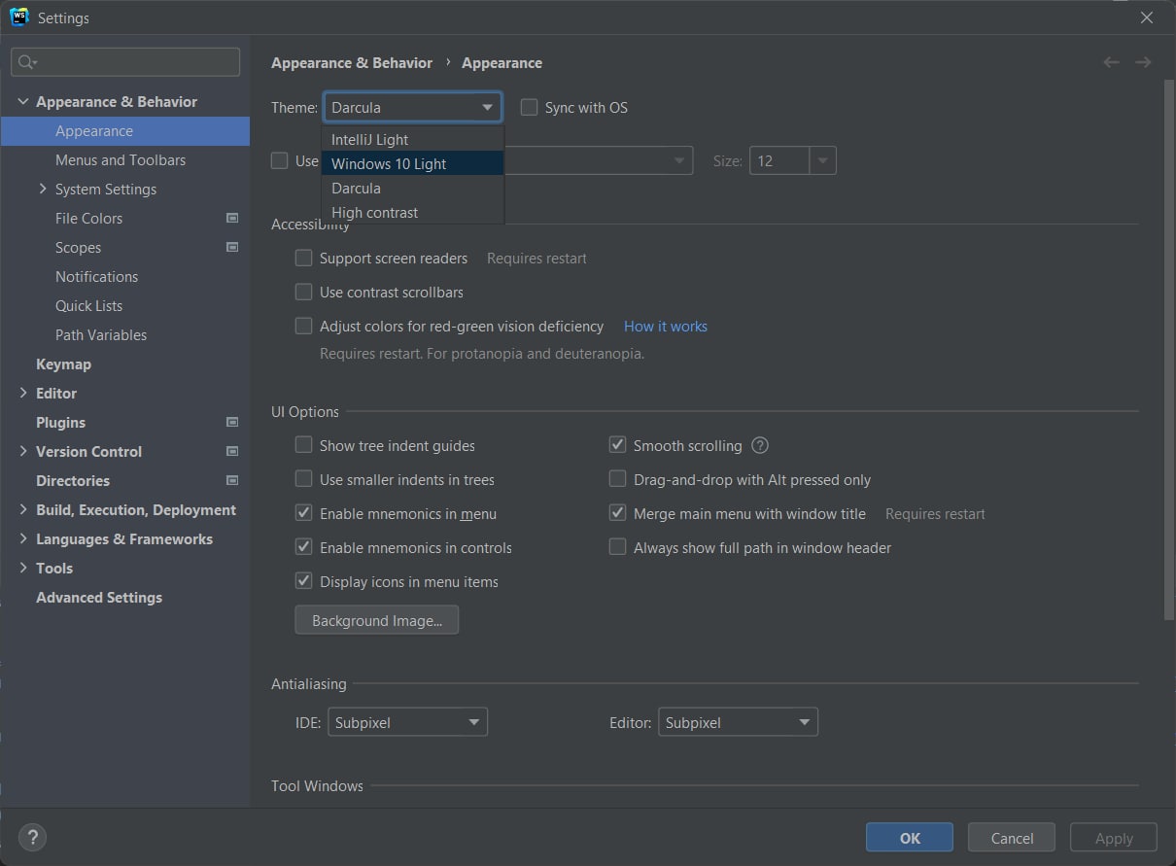The image size is (1176, 866).
Task: Click the Plugins settings marker icon
Action: (232, 422)
